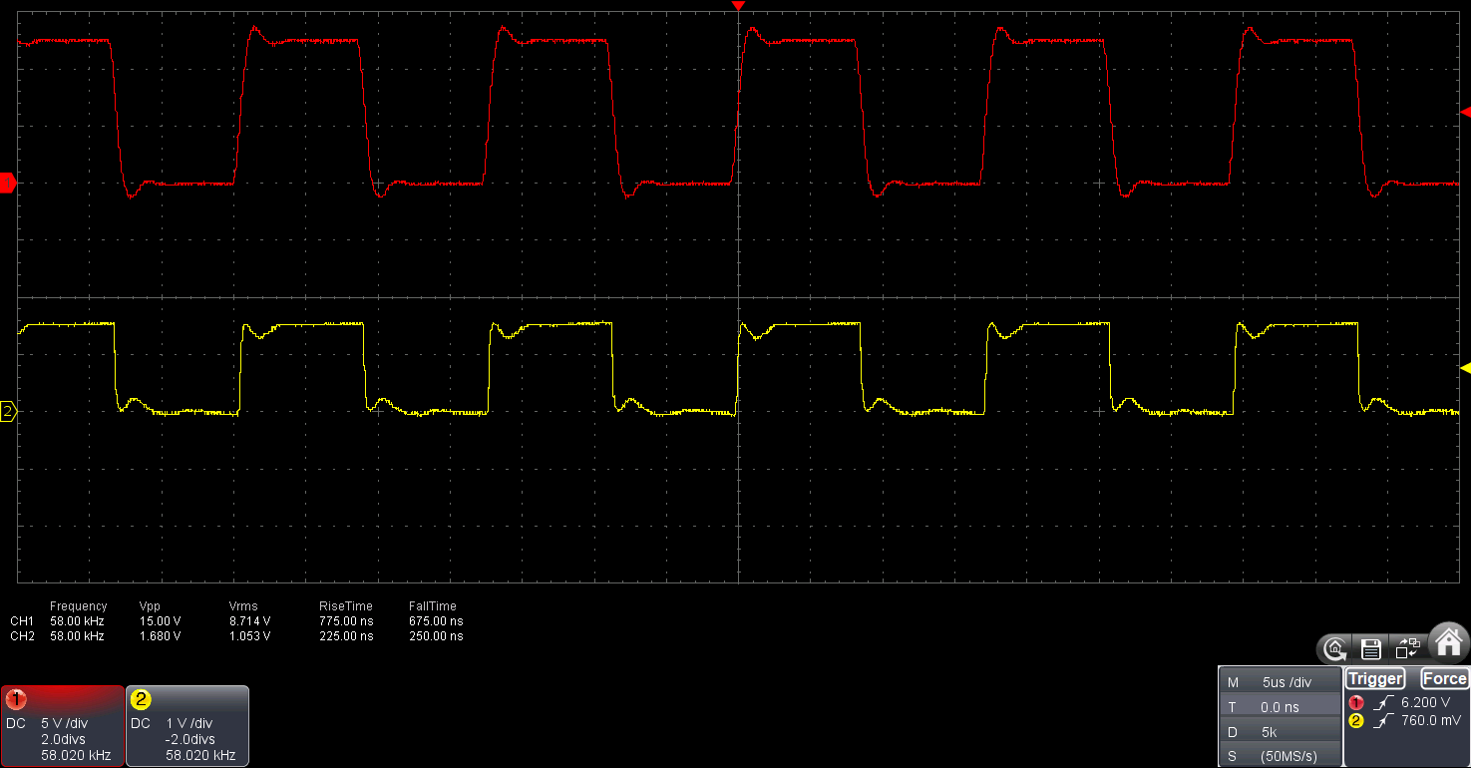Viewport: 1471px width, 768px height.
Task: Click the red trigger position marker at top
Action: tap(738, 7)
